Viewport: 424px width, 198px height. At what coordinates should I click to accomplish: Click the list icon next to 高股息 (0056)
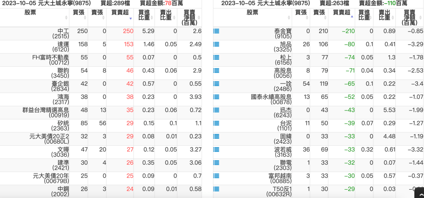tap(216, 71)
